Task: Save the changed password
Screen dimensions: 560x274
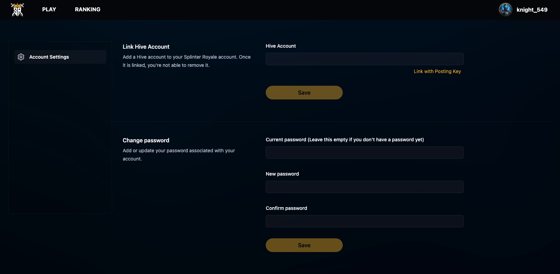Action: (304, 245)
